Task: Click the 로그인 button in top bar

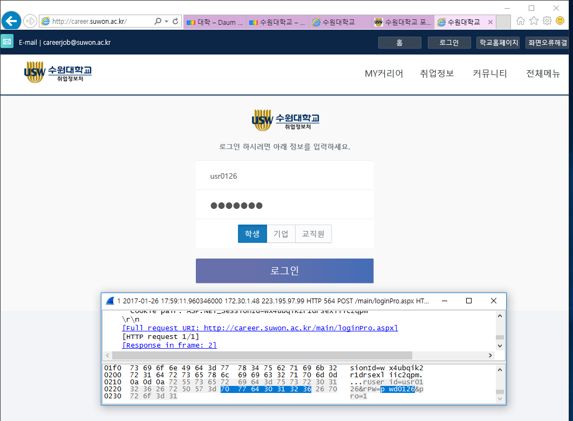Action: pos(449,43)
